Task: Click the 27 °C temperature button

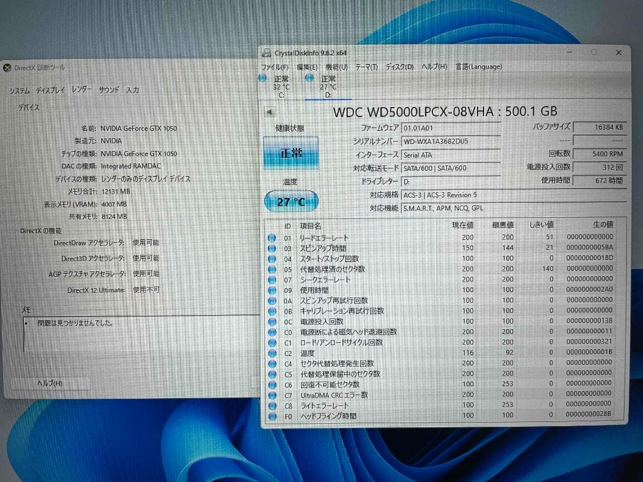Action: (x=291, y=201)
